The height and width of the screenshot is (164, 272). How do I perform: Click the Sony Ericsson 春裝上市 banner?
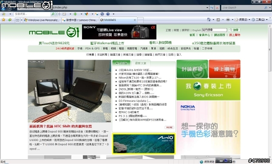208,89
